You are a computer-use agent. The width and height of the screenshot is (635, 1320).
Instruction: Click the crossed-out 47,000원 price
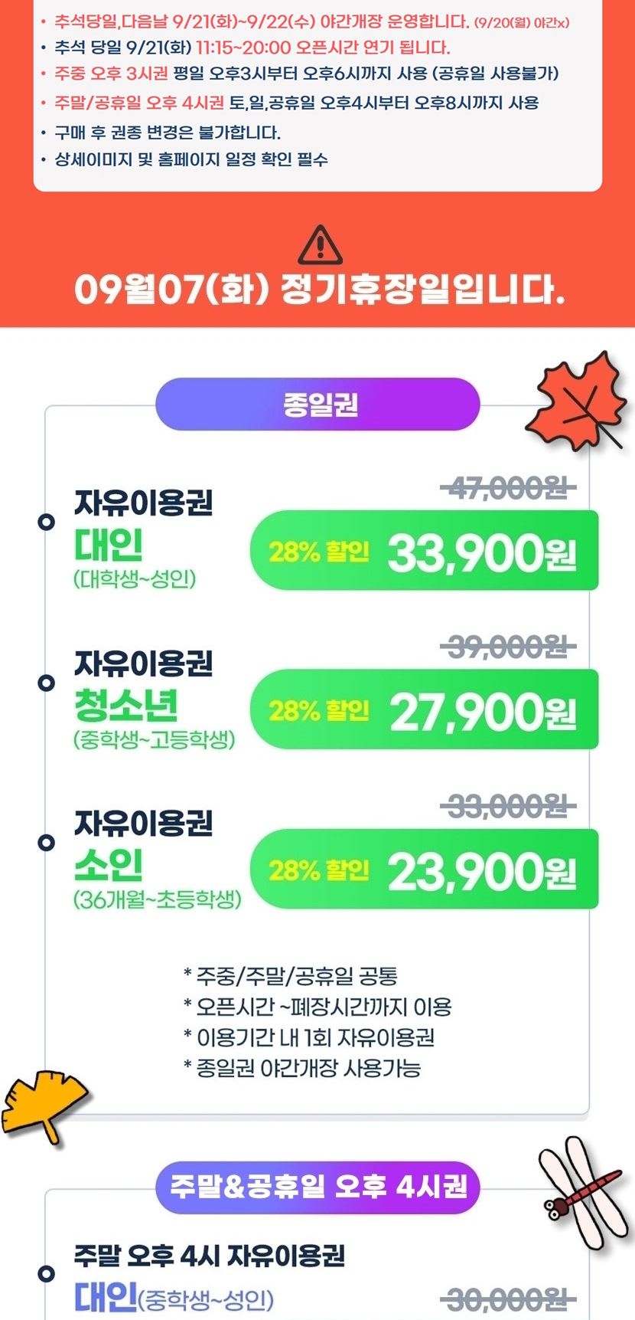coord(509,487)
